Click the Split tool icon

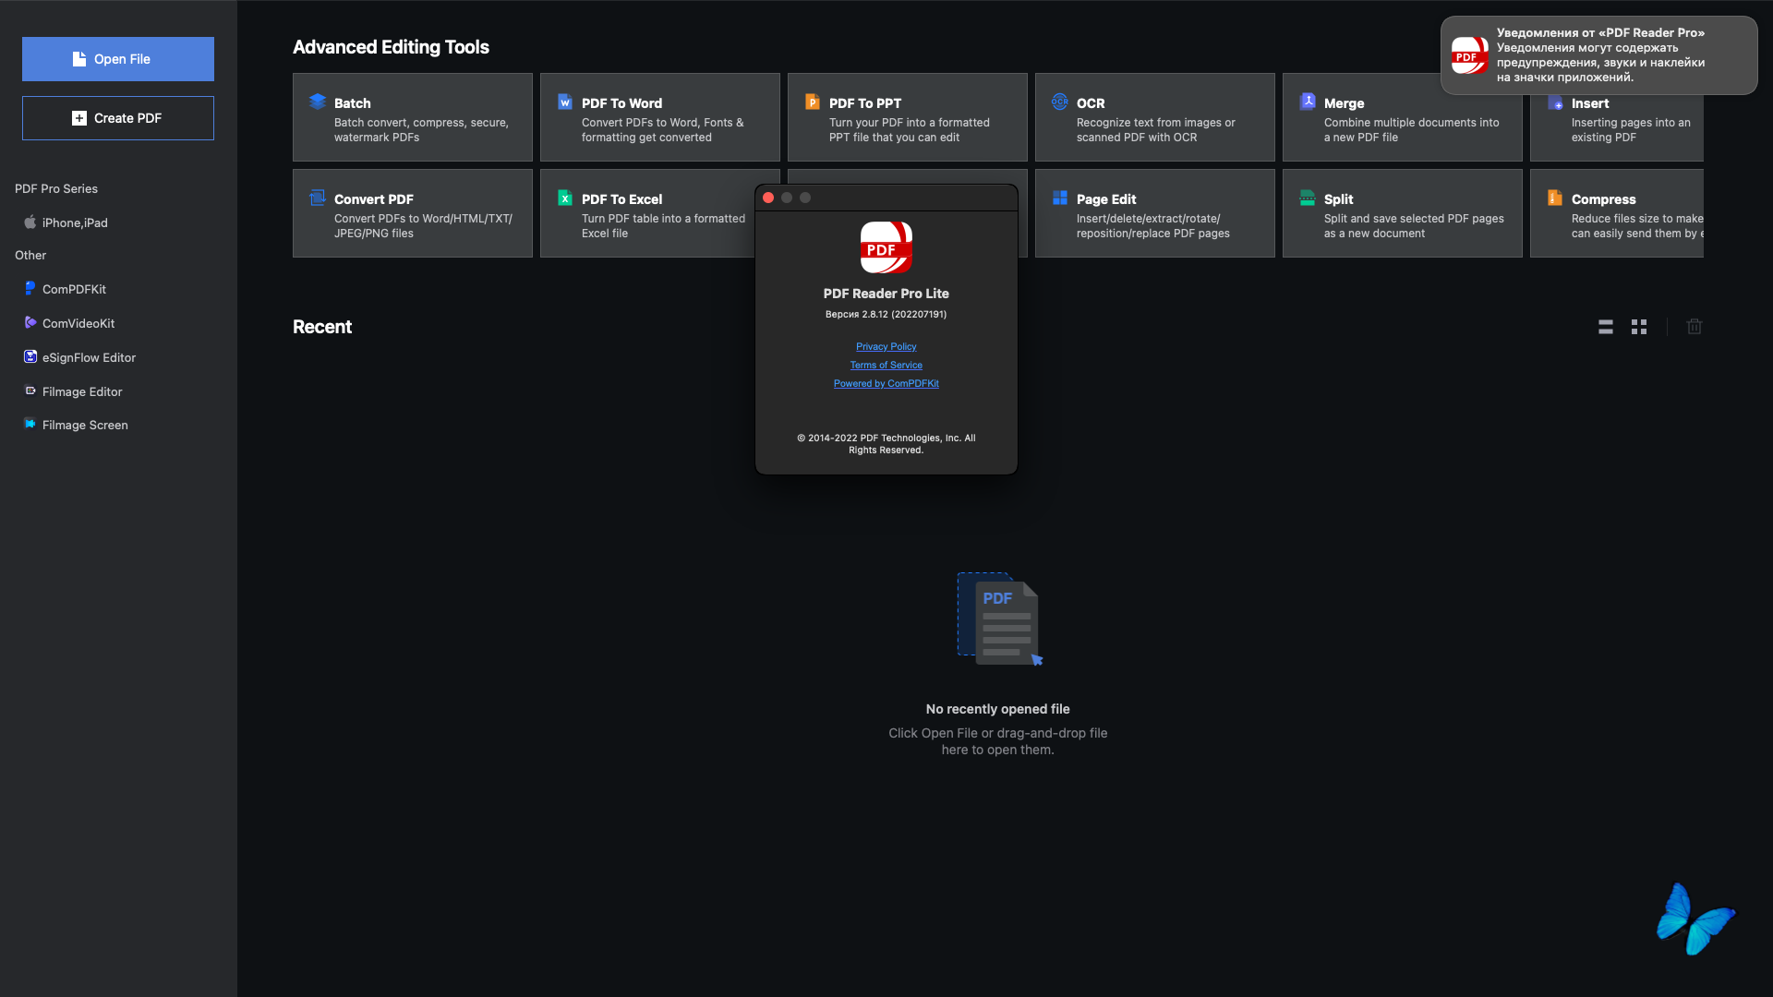(1308, 198)
